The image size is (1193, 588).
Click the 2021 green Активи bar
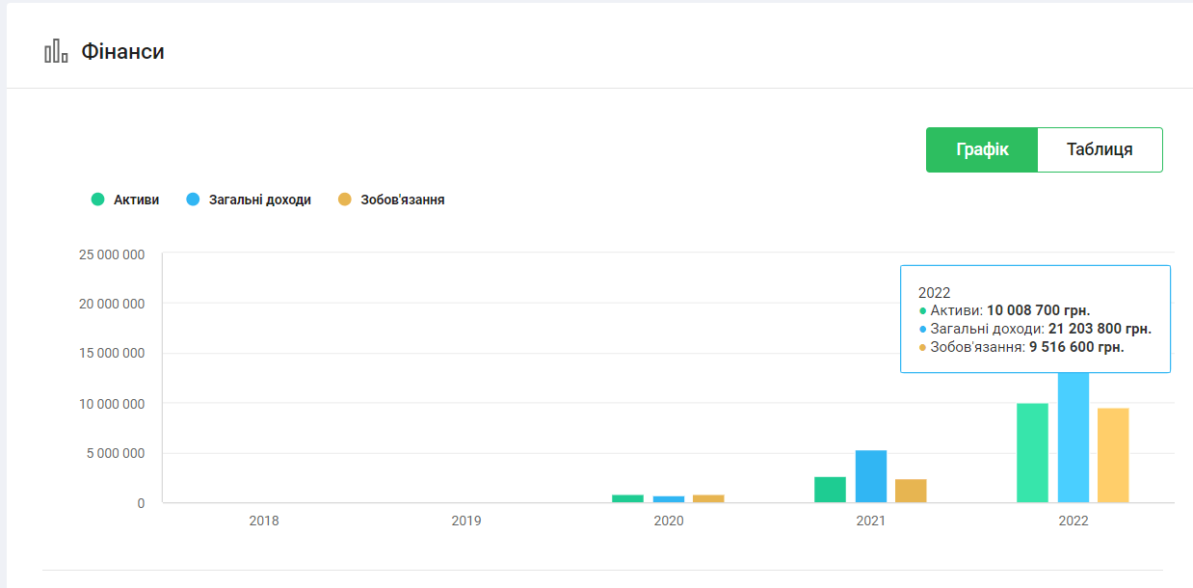point(830,490)
